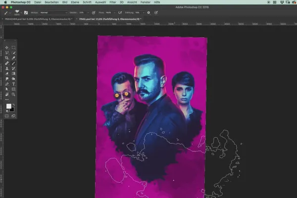Open the Apple menu
This screenshot has width=297, height=198.
coord(5,2)
